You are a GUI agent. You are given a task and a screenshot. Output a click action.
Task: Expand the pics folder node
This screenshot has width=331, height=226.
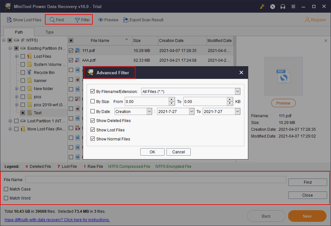pyautogui.click(x=17, y=97)
